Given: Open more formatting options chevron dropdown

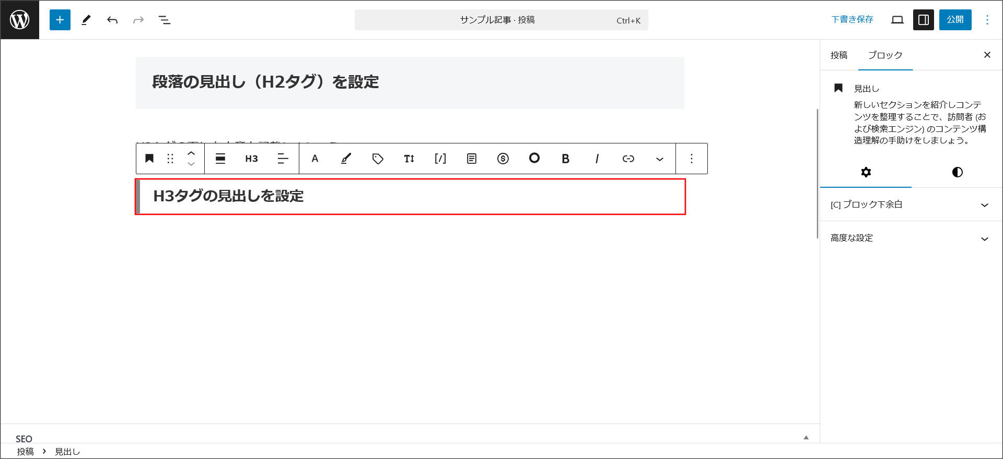Looking at the screenshot, I should [659, 159].
